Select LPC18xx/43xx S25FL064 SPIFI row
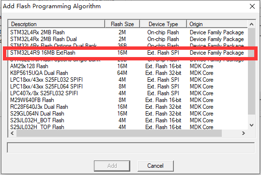This screenshot has width=261, height=175. 128,87
